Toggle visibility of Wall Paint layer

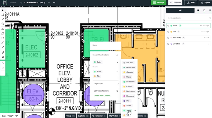[x=168, y=38]
